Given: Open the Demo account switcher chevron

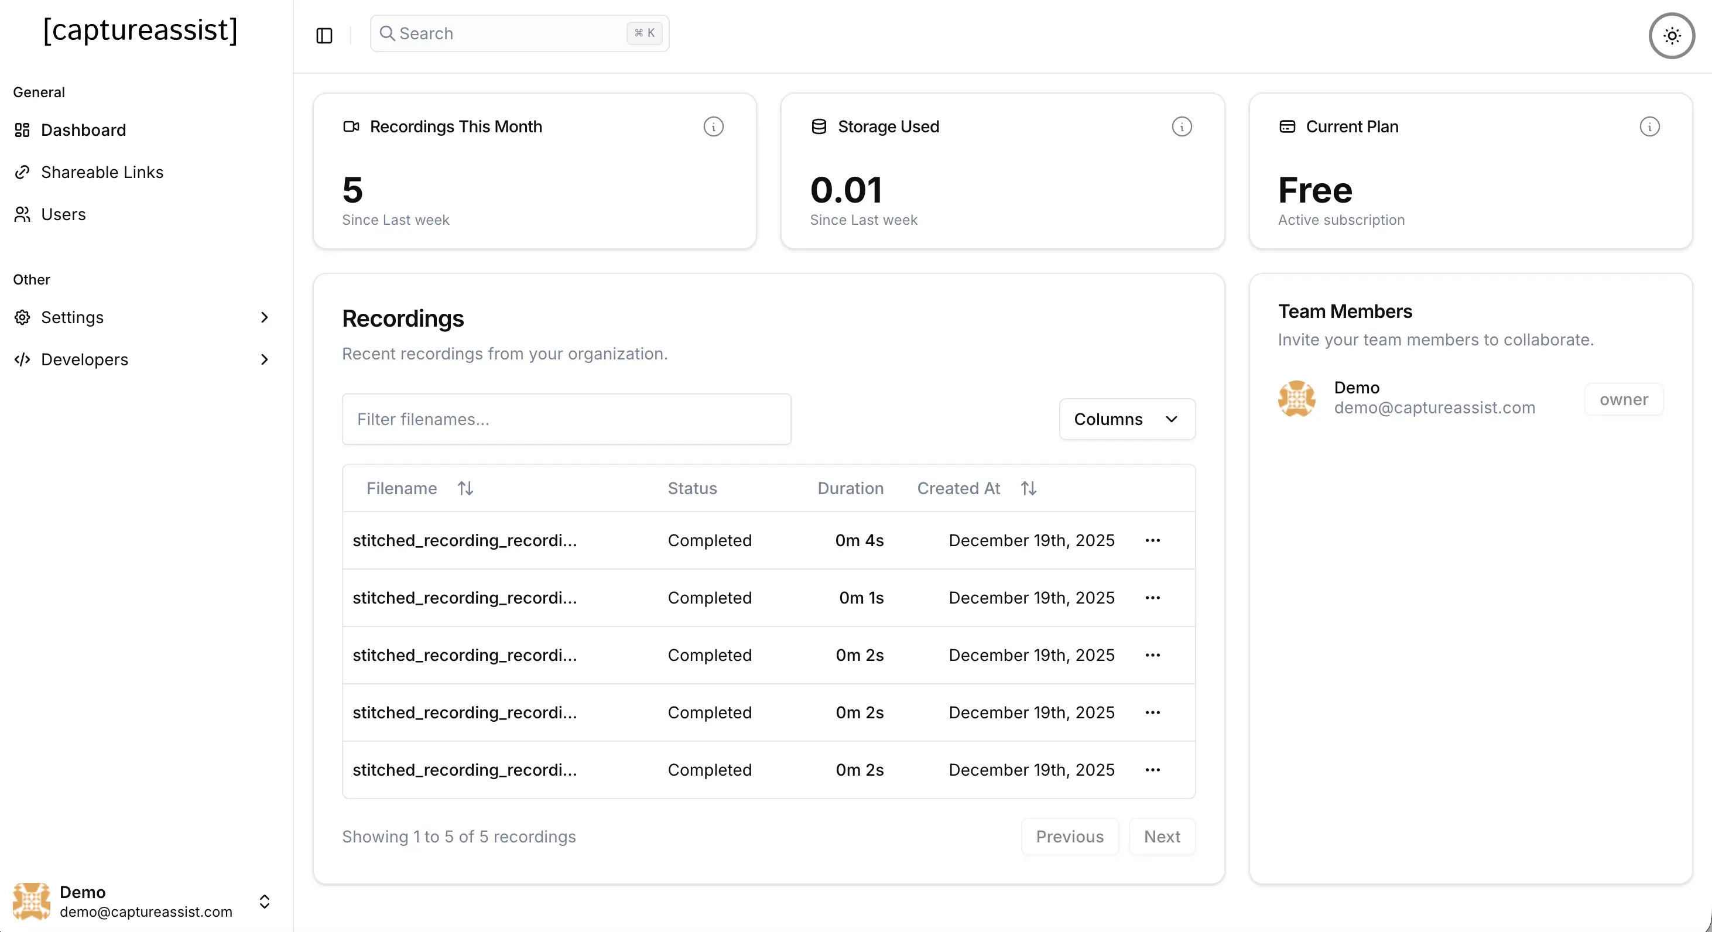Looking at the screenshot, I should tap(265, 902).
